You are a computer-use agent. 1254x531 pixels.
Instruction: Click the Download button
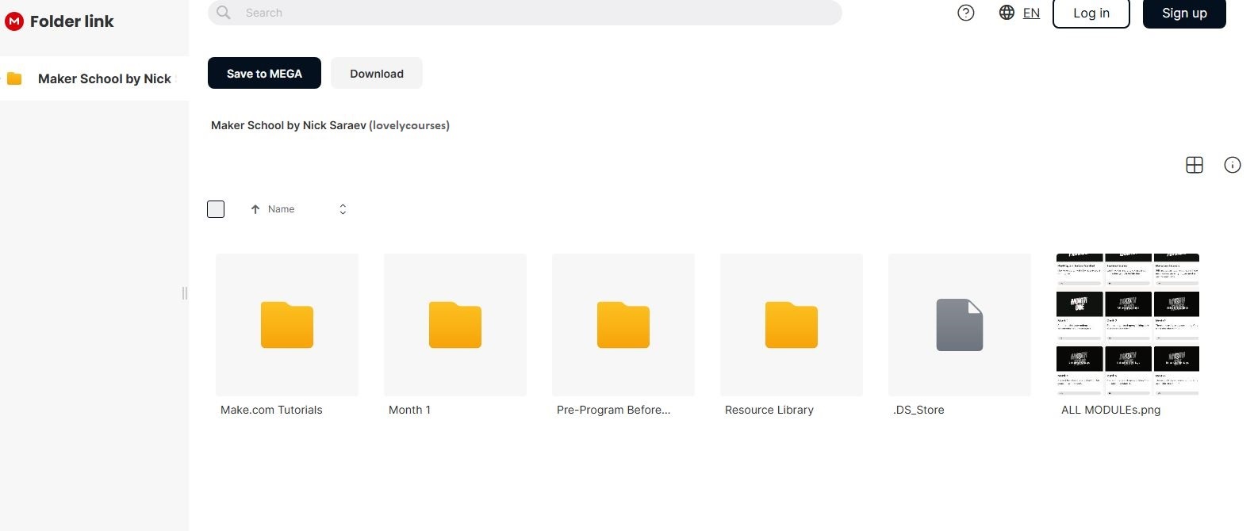377,74
